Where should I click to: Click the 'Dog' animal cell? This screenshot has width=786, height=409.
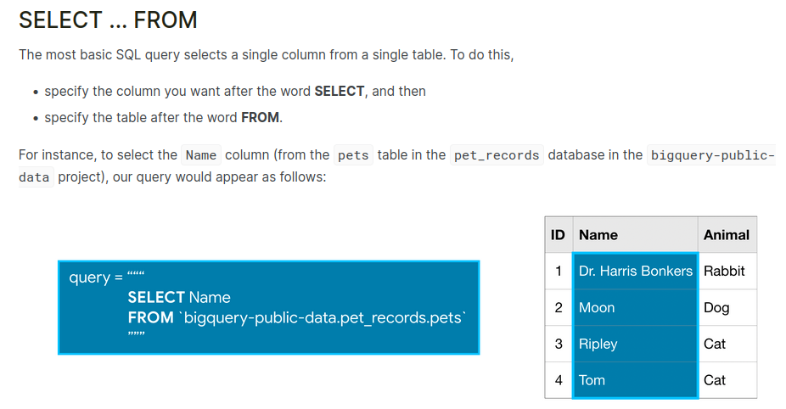coord(716,307)
